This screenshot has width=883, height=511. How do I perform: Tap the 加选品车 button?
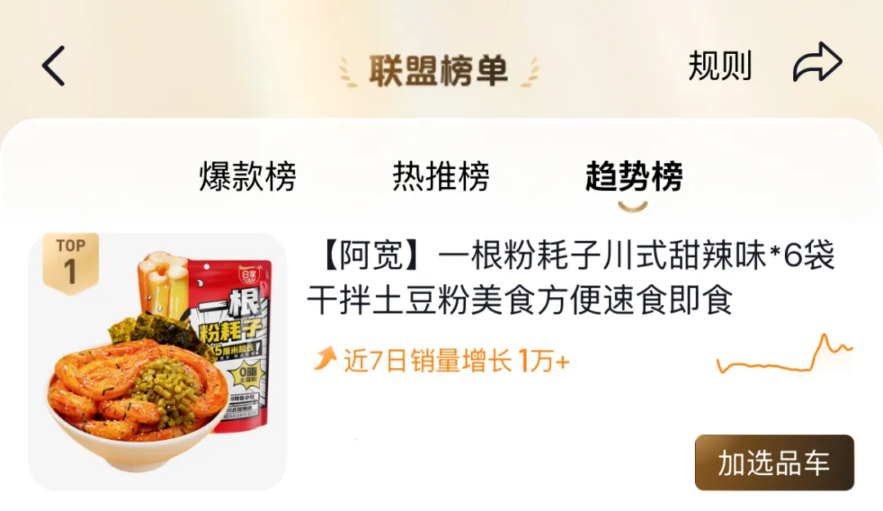pyautogui.click(x=774, y=462)
